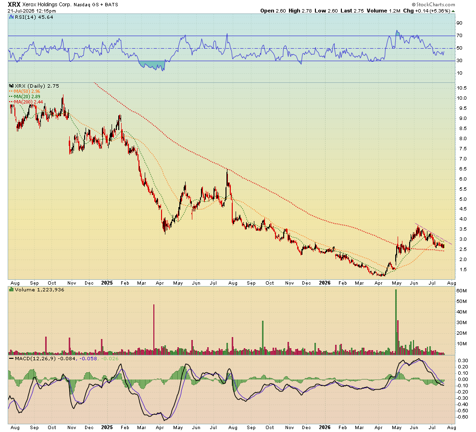The image size is (476, 432).
Task: Click the 21-Jul-2026 12:15pm timestamp
Action: click(x=32, y=11)
